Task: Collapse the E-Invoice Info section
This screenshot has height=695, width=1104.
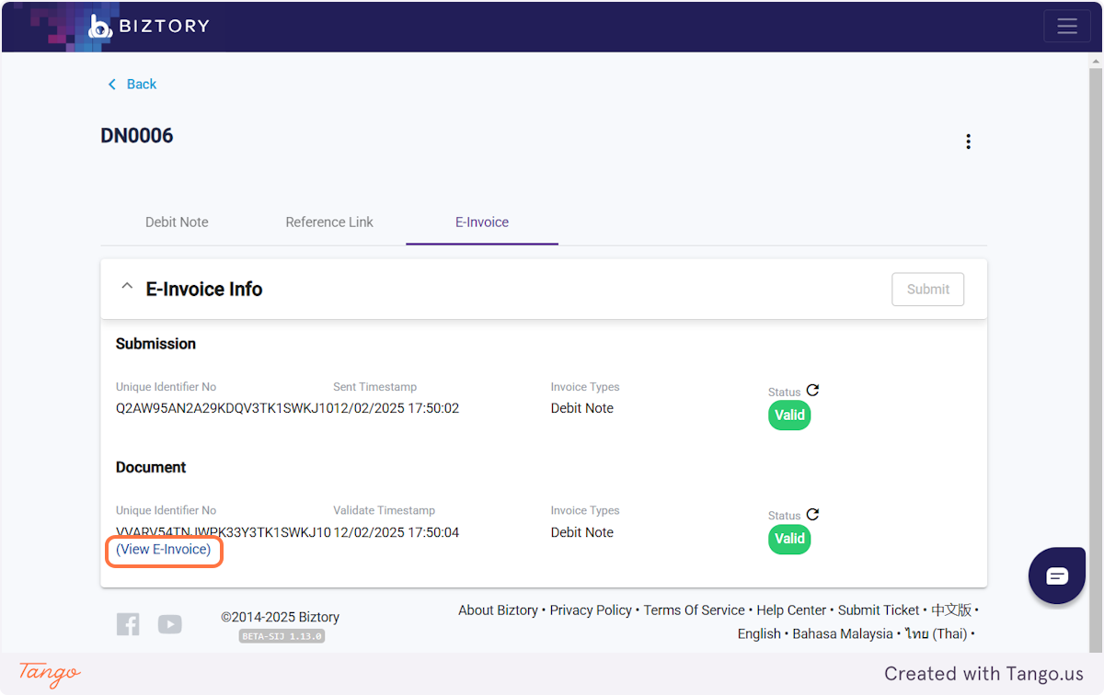Action: point(127,287)
